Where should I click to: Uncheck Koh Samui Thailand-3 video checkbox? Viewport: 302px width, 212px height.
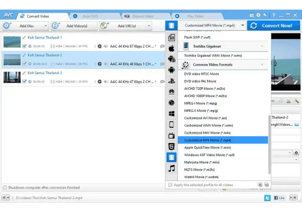[24, 82]
